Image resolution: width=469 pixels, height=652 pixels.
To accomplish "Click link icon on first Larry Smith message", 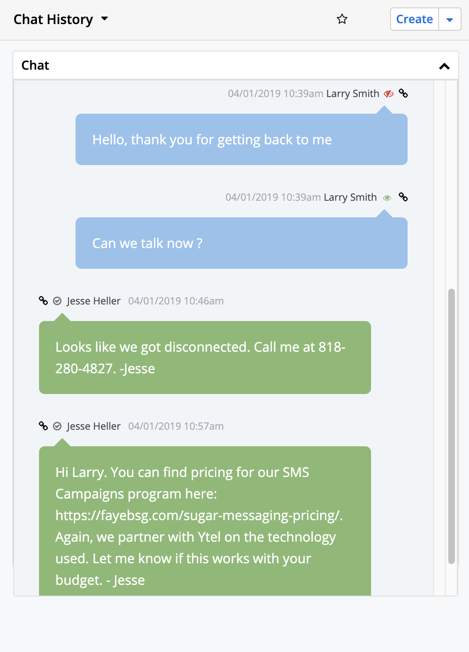I will coord(403,93).
